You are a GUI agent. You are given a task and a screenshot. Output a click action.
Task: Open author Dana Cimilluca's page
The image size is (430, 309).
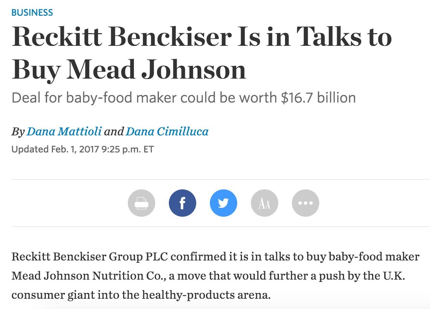tap(167, 132)
